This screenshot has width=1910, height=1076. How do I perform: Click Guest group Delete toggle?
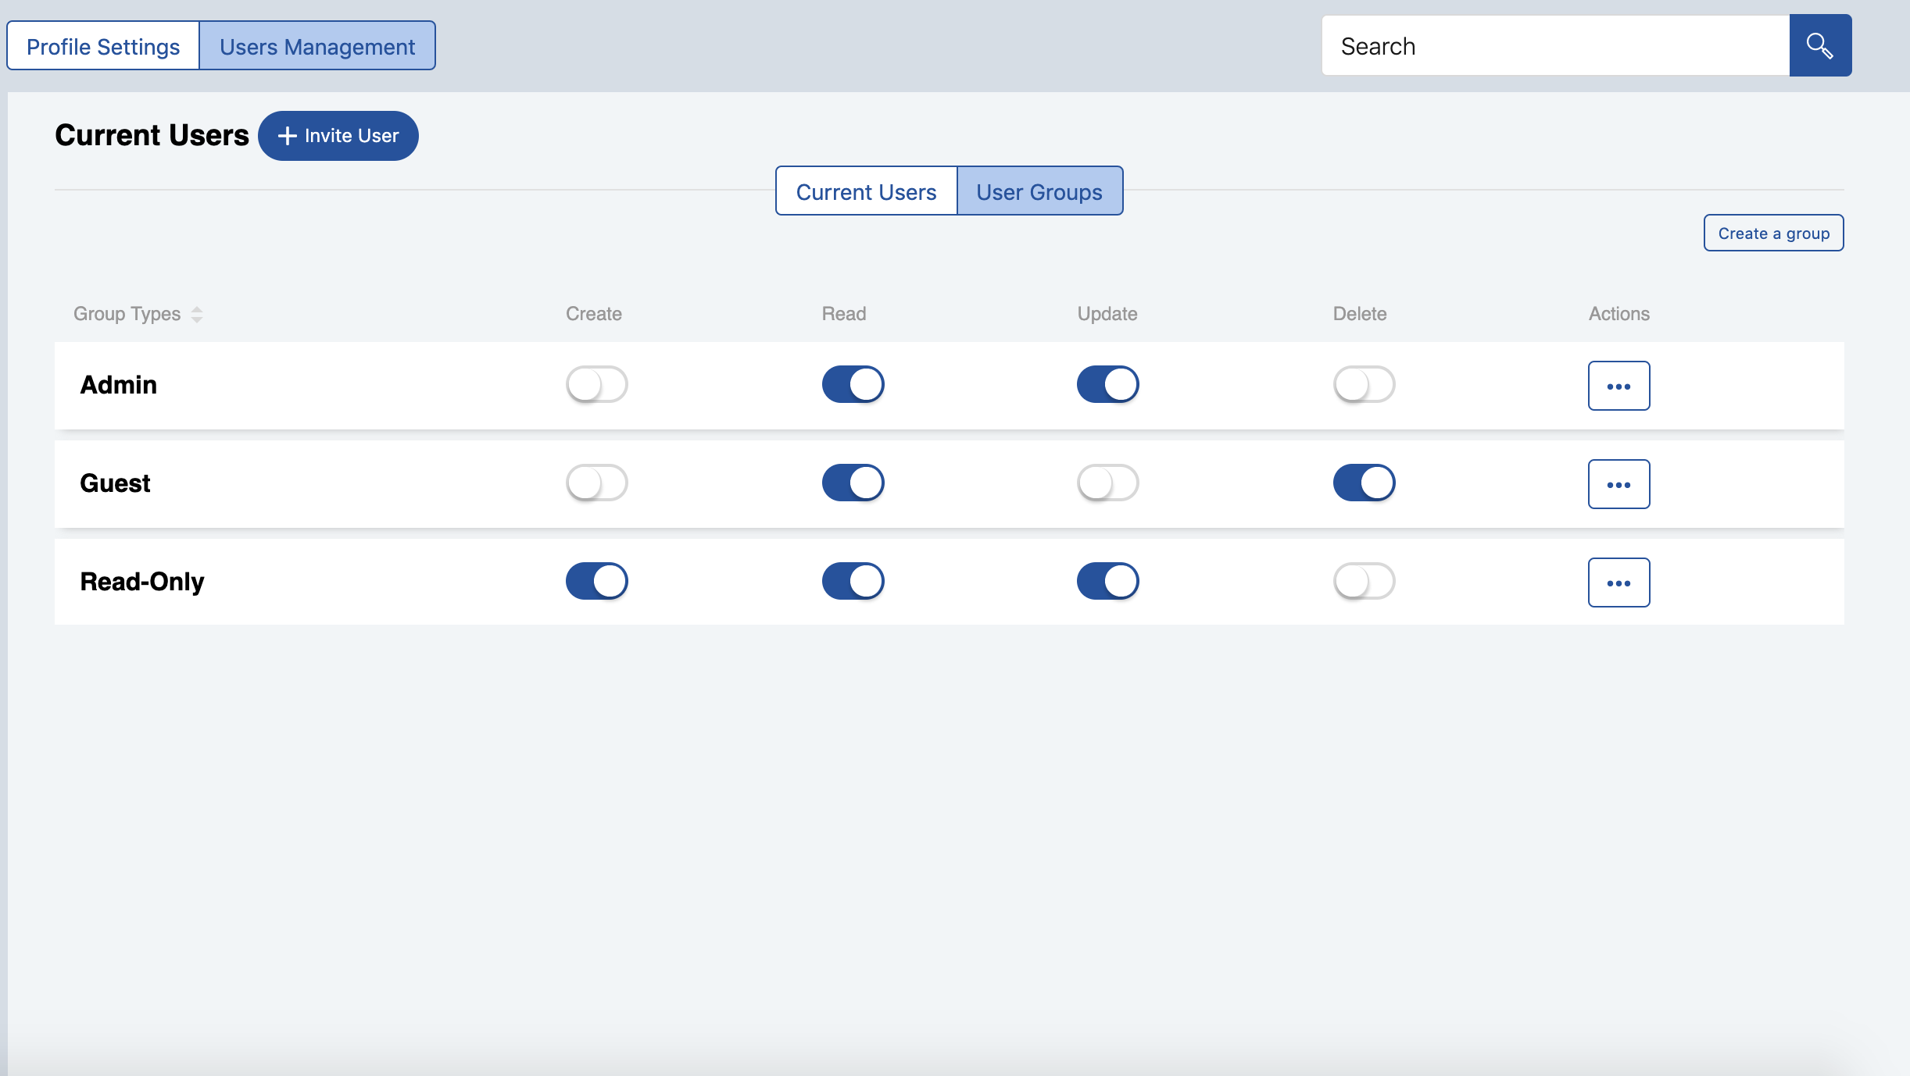point(1363,483)
